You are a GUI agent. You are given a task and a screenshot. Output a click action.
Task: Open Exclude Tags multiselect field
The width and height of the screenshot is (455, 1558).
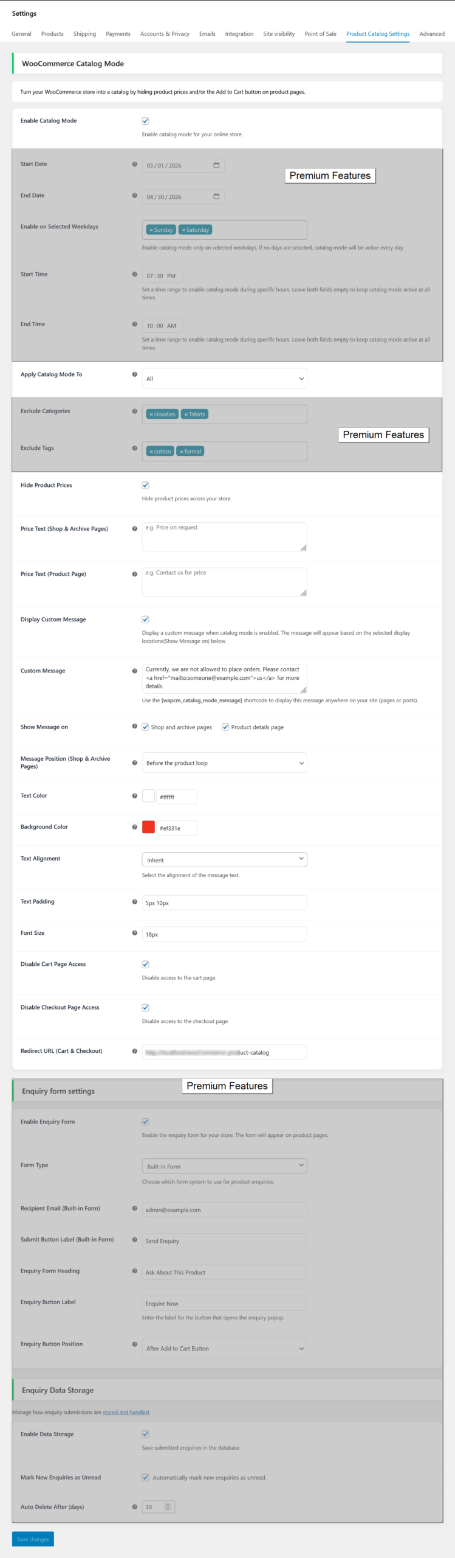224,452
